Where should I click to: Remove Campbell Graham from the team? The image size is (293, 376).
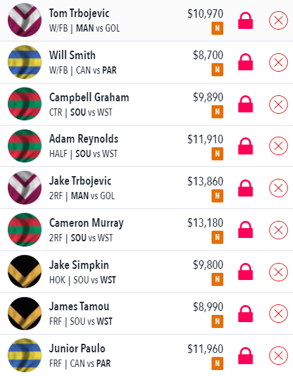coord(279,105)
